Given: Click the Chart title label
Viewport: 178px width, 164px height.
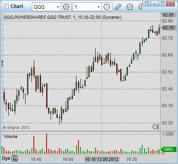Looking at the screenshot, I should coord(17,6).
